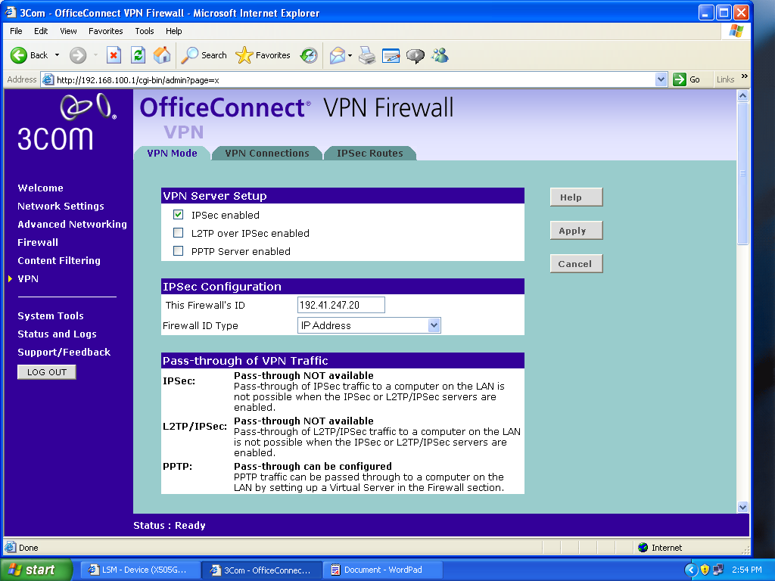The image size is (775, 581).
Task: Open the Tools menu
Action: pyautogui.click(x=145, y=31)
